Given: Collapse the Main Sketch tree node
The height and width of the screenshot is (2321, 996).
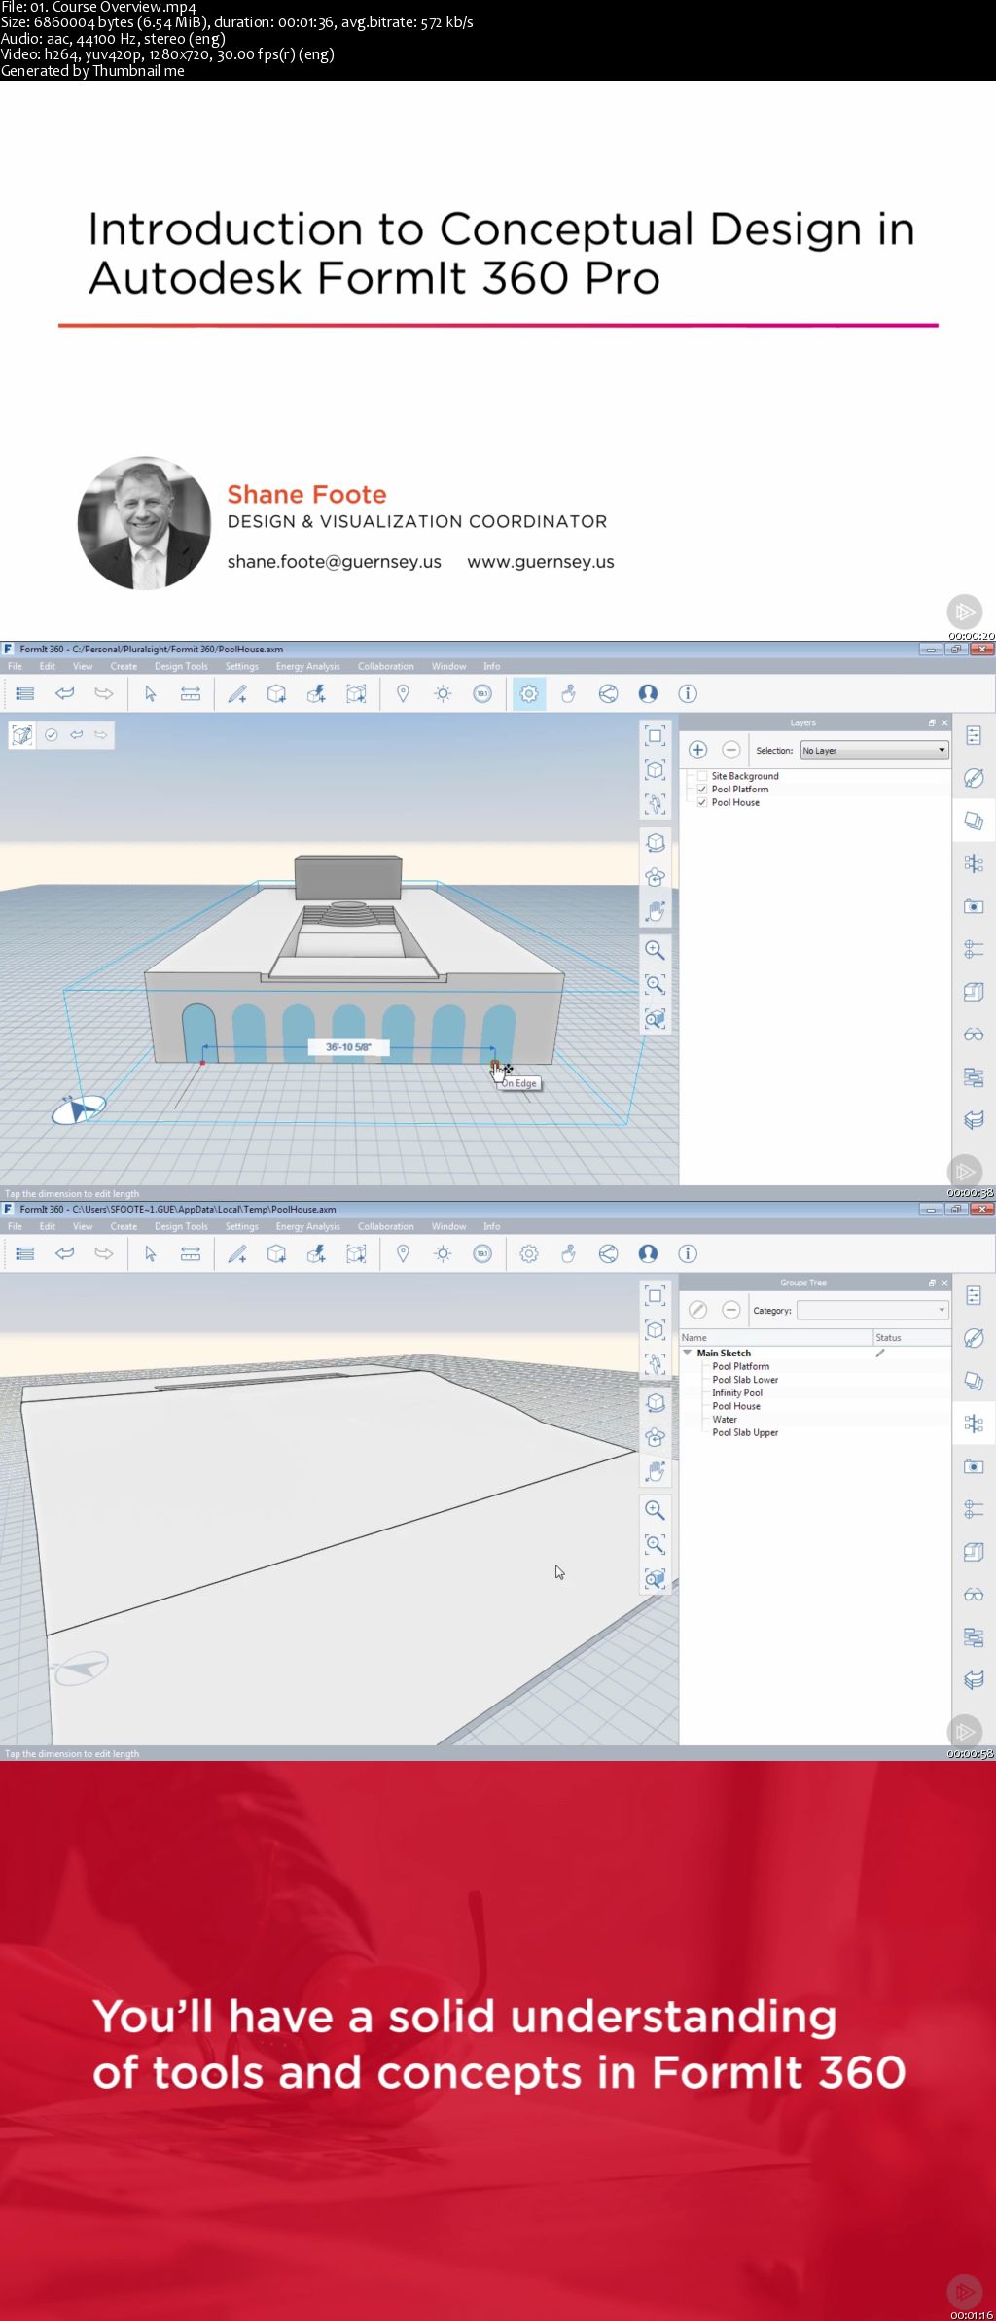Looking at the screenshot, I should tap(688, 1353).
